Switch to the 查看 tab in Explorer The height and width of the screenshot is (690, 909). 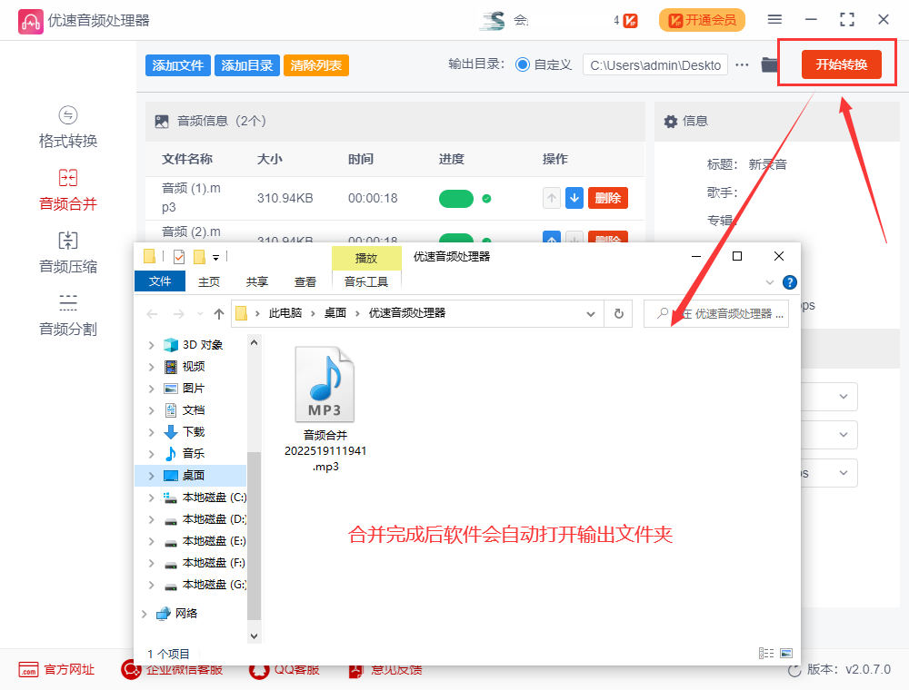point(305,281)
